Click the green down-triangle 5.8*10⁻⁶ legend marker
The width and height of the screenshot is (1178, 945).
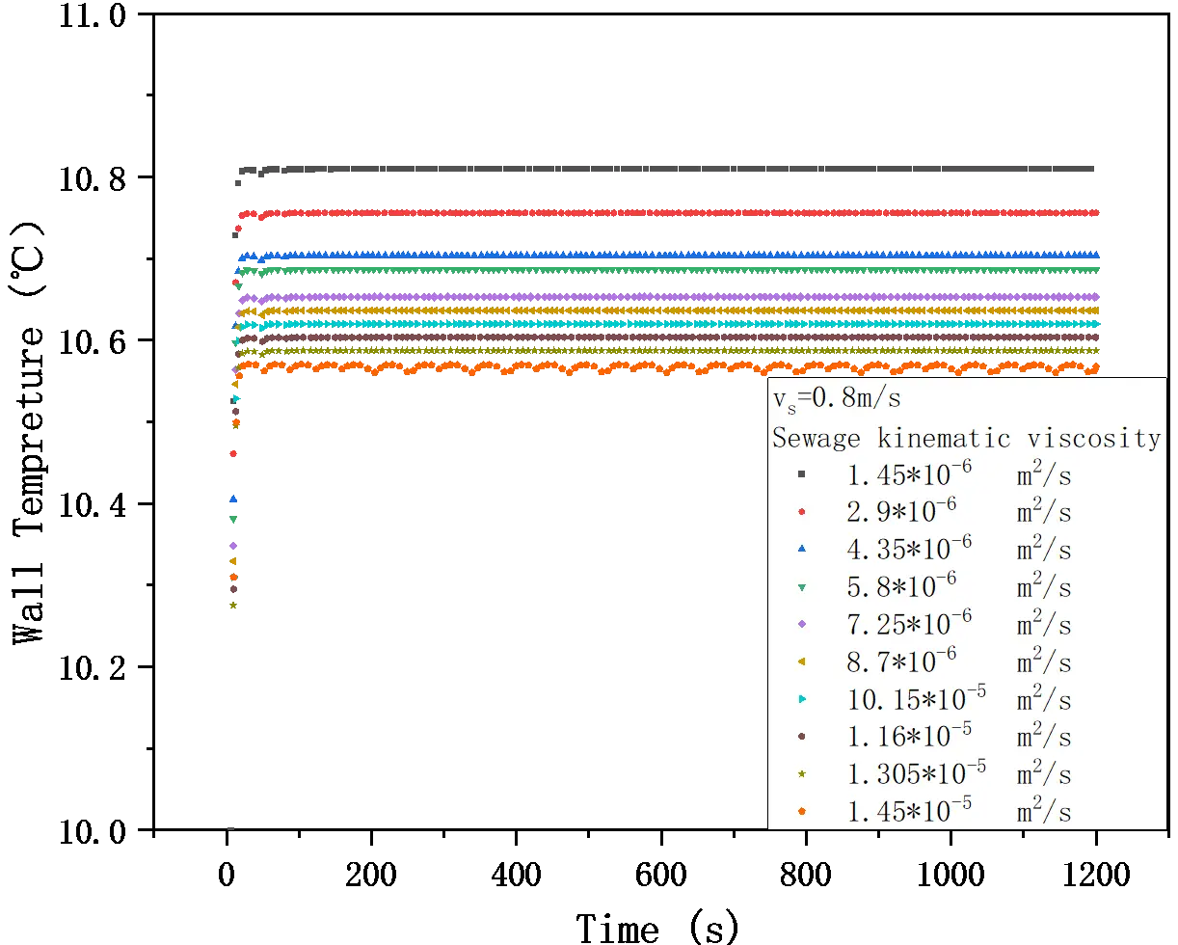(x=802, y=586)
